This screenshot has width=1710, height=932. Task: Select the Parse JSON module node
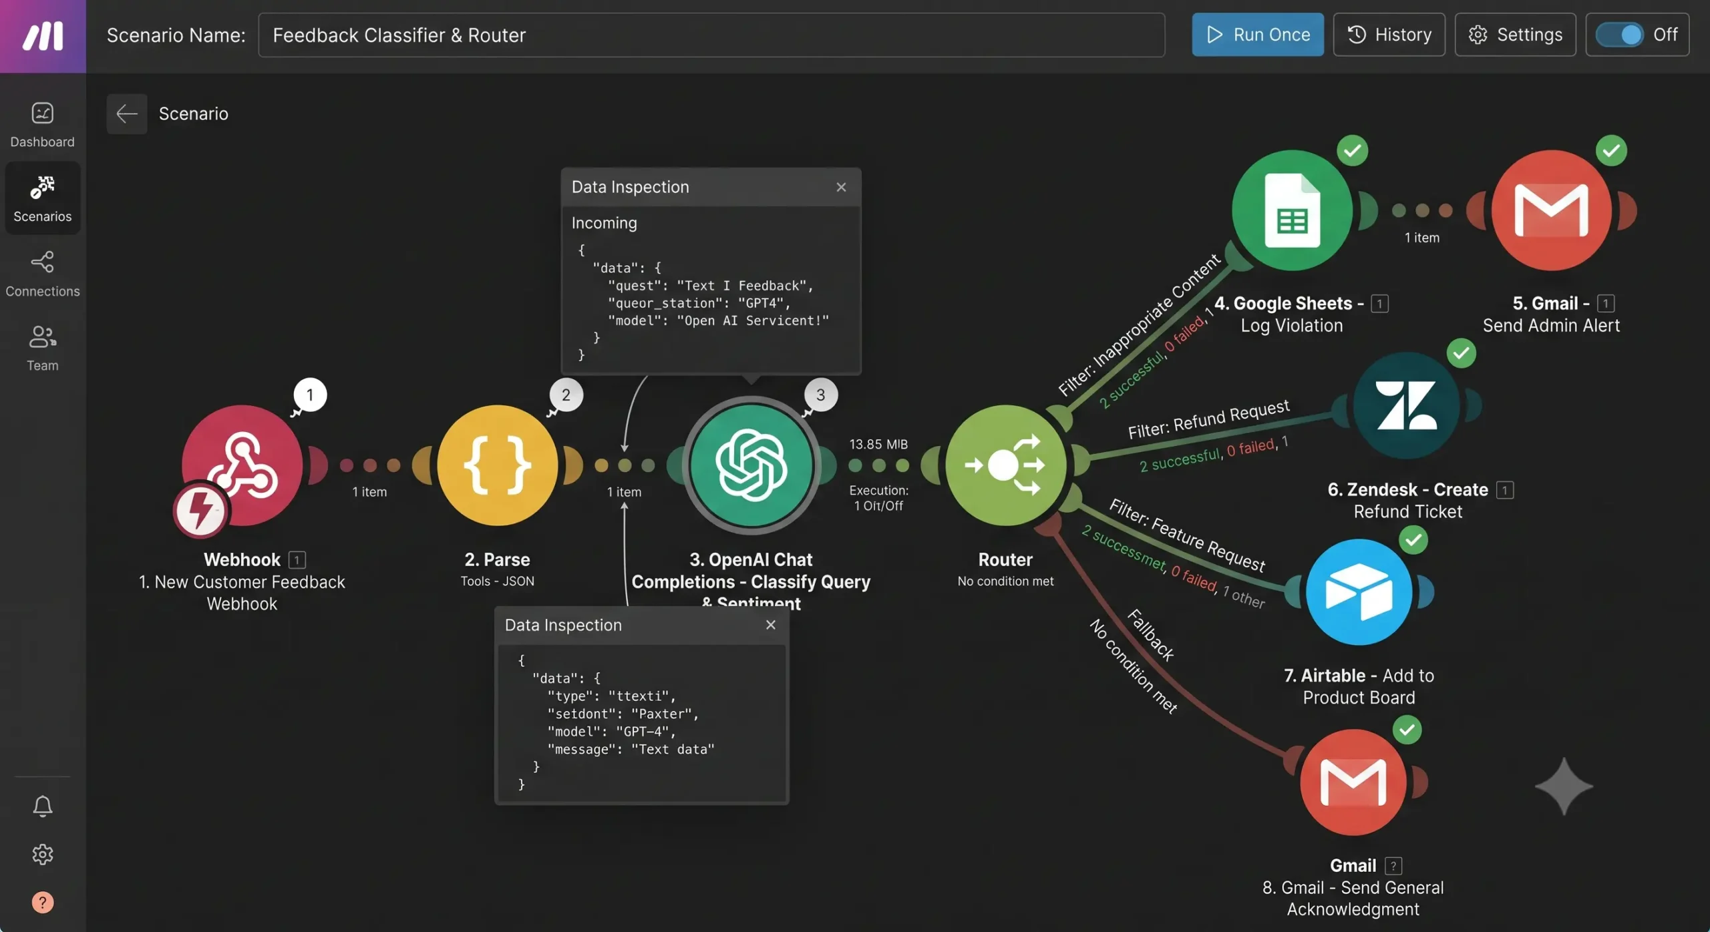click(497, 465)
